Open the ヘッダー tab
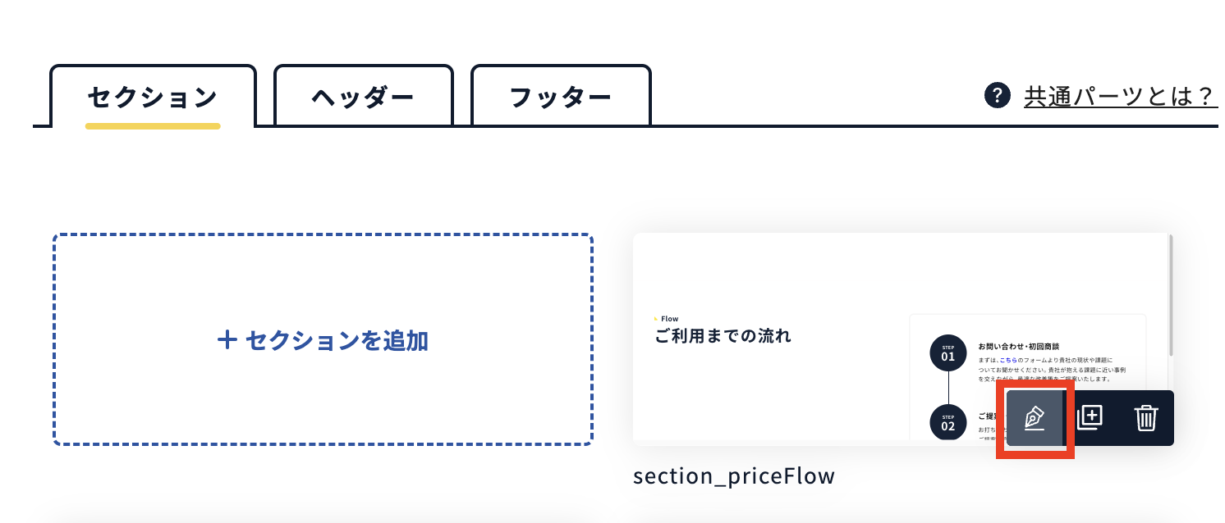The width and height of the screenshot is (1225, 523). tap(363, 97)
